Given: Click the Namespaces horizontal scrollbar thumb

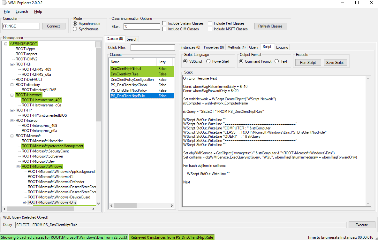Looking at the screenshot, I should coord(41,209).
